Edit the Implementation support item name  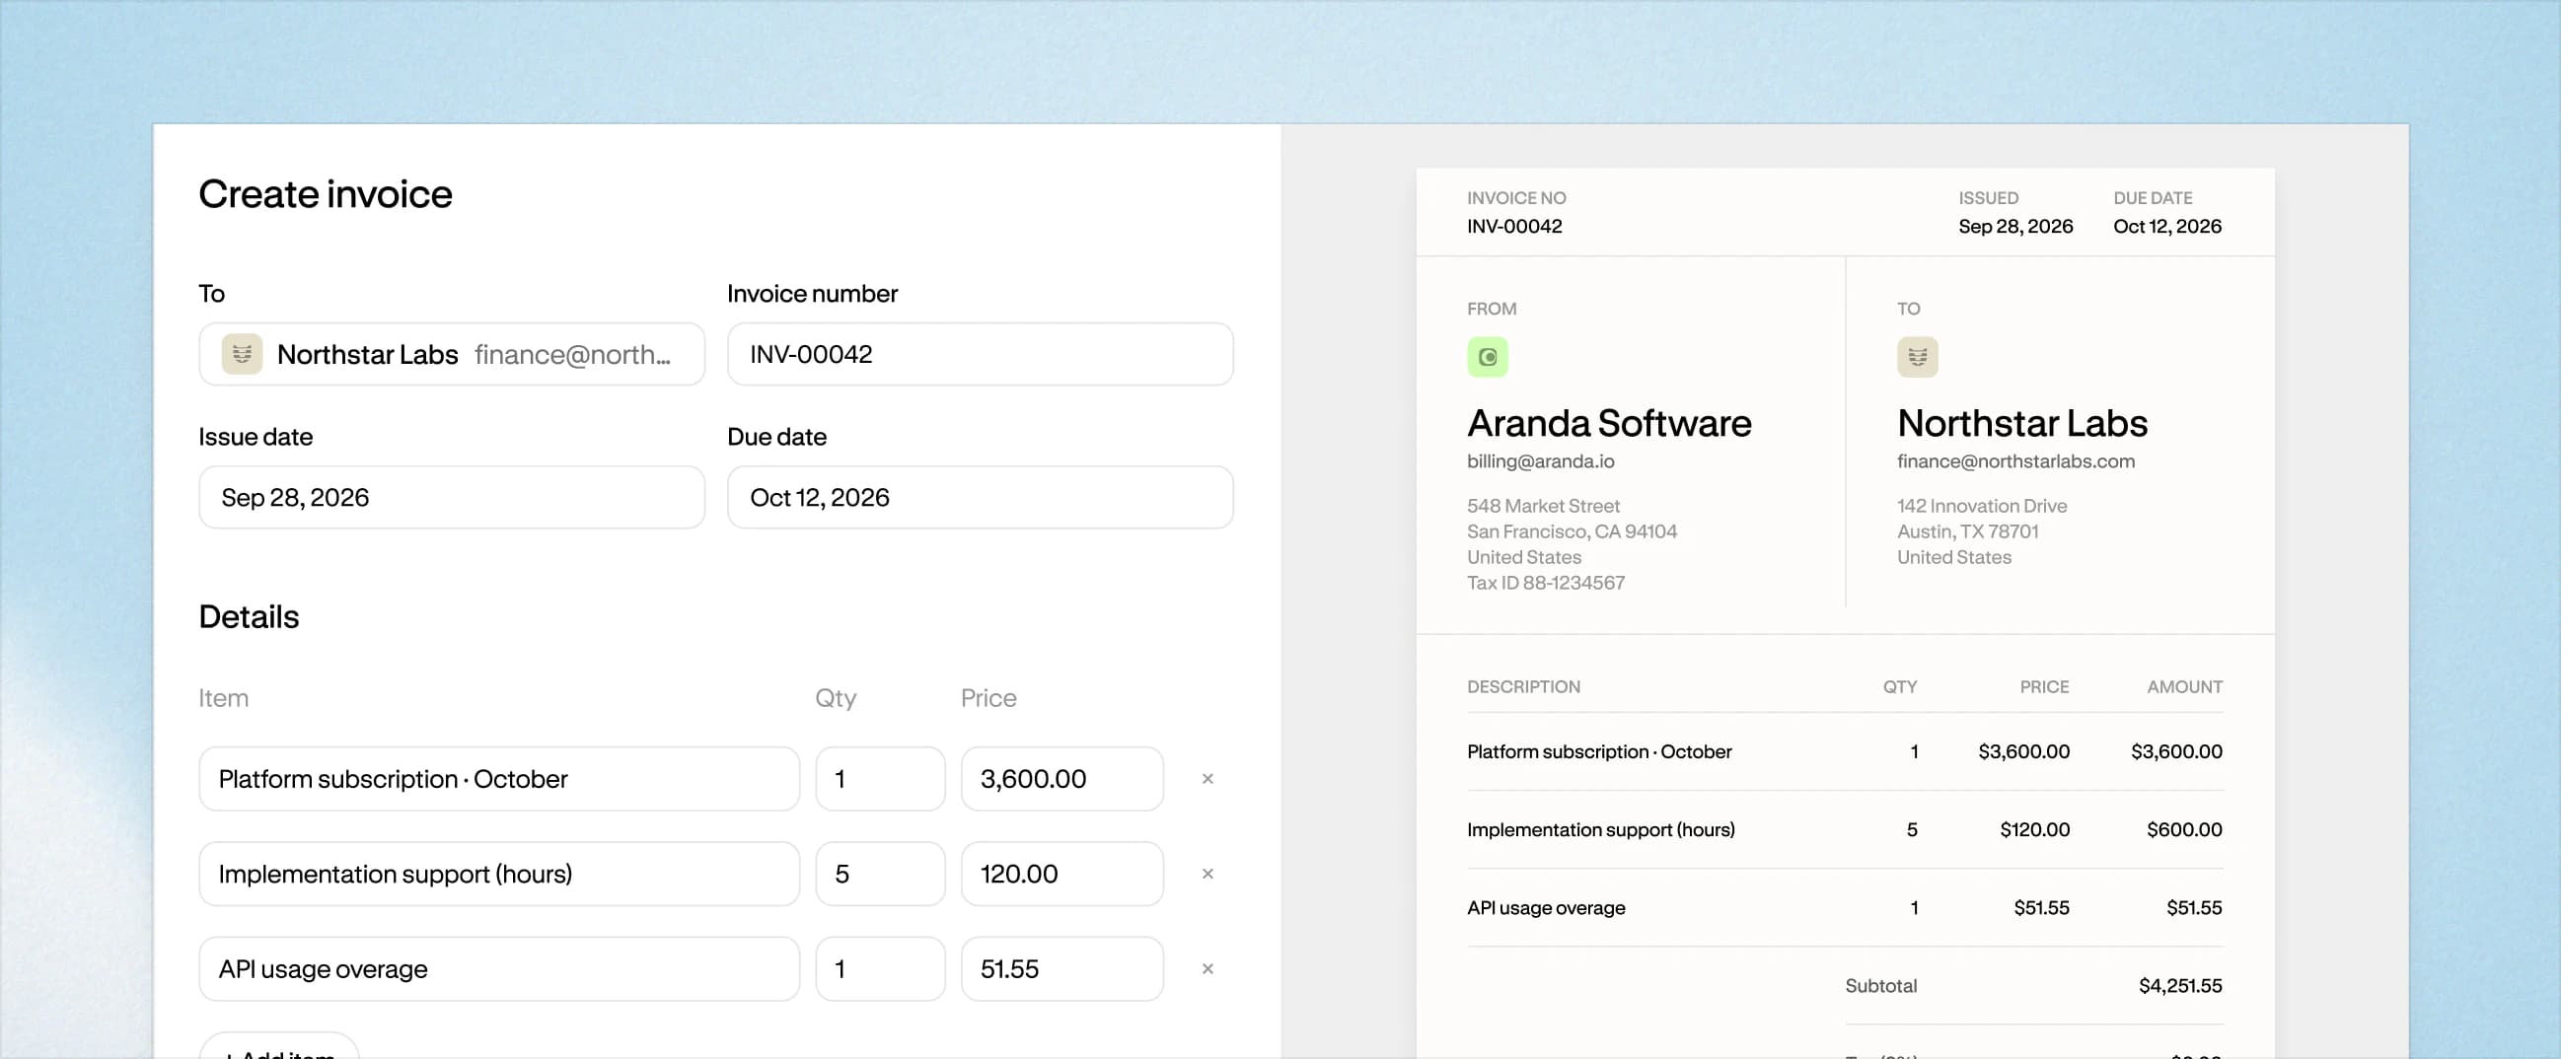499,875
